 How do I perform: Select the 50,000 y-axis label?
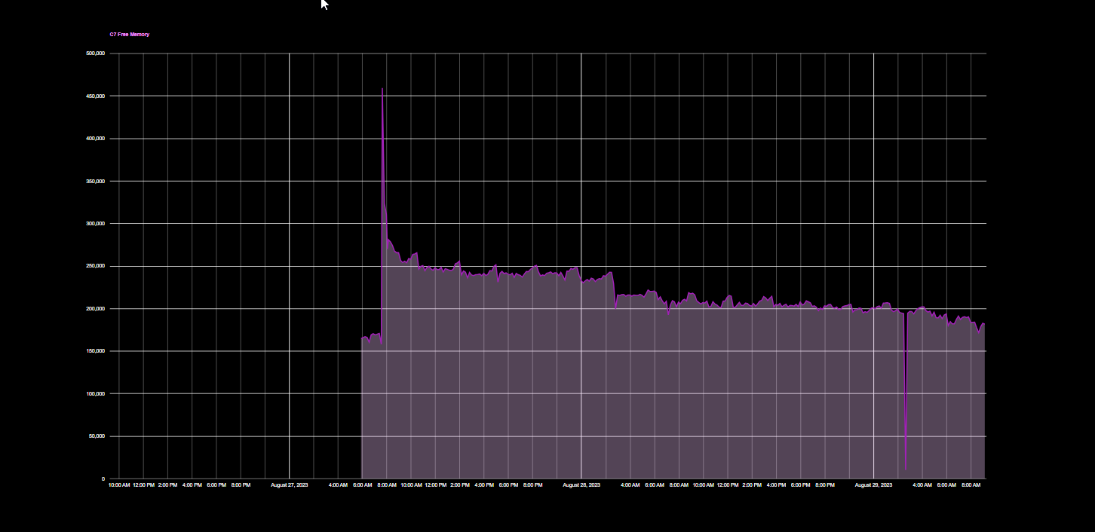point(97,436)
